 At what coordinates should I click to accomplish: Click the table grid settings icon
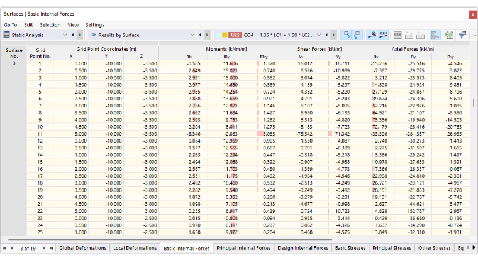397,35
